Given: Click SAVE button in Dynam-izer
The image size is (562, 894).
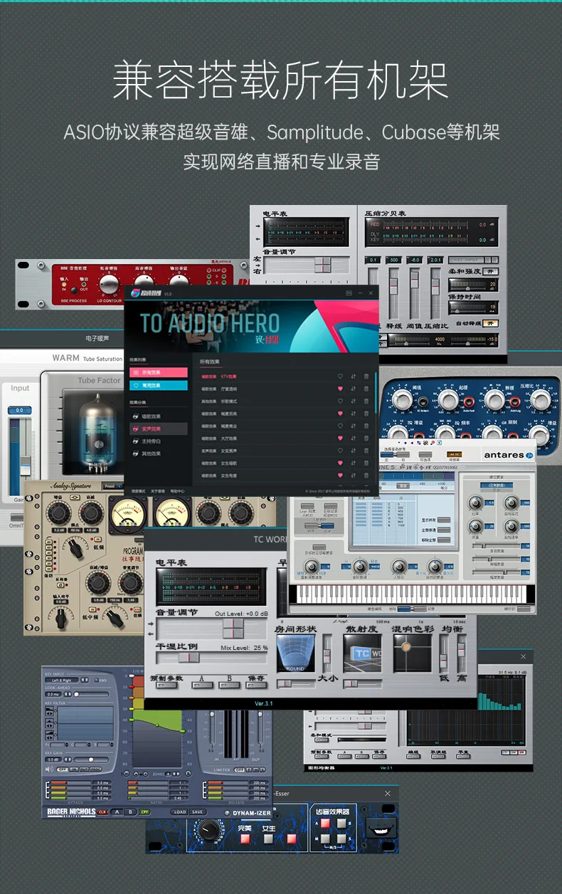Looking at the screenshot, I should 198,811.
